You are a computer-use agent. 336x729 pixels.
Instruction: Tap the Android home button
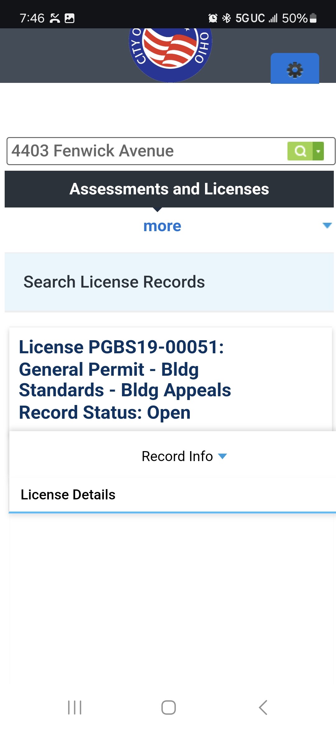tap(168, 707)
